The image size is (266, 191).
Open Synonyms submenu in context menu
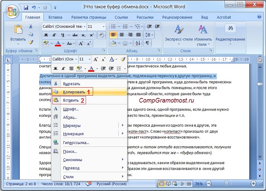tap(89, 160)
